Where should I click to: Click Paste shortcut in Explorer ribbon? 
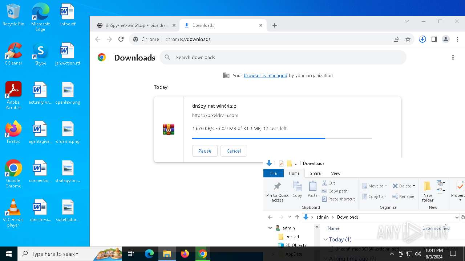[339, 199]
